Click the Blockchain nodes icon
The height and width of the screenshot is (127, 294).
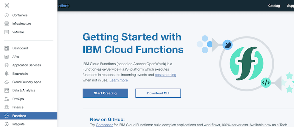6,73
